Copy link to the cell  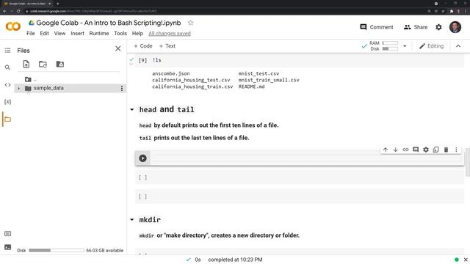(x=405, y=150)
